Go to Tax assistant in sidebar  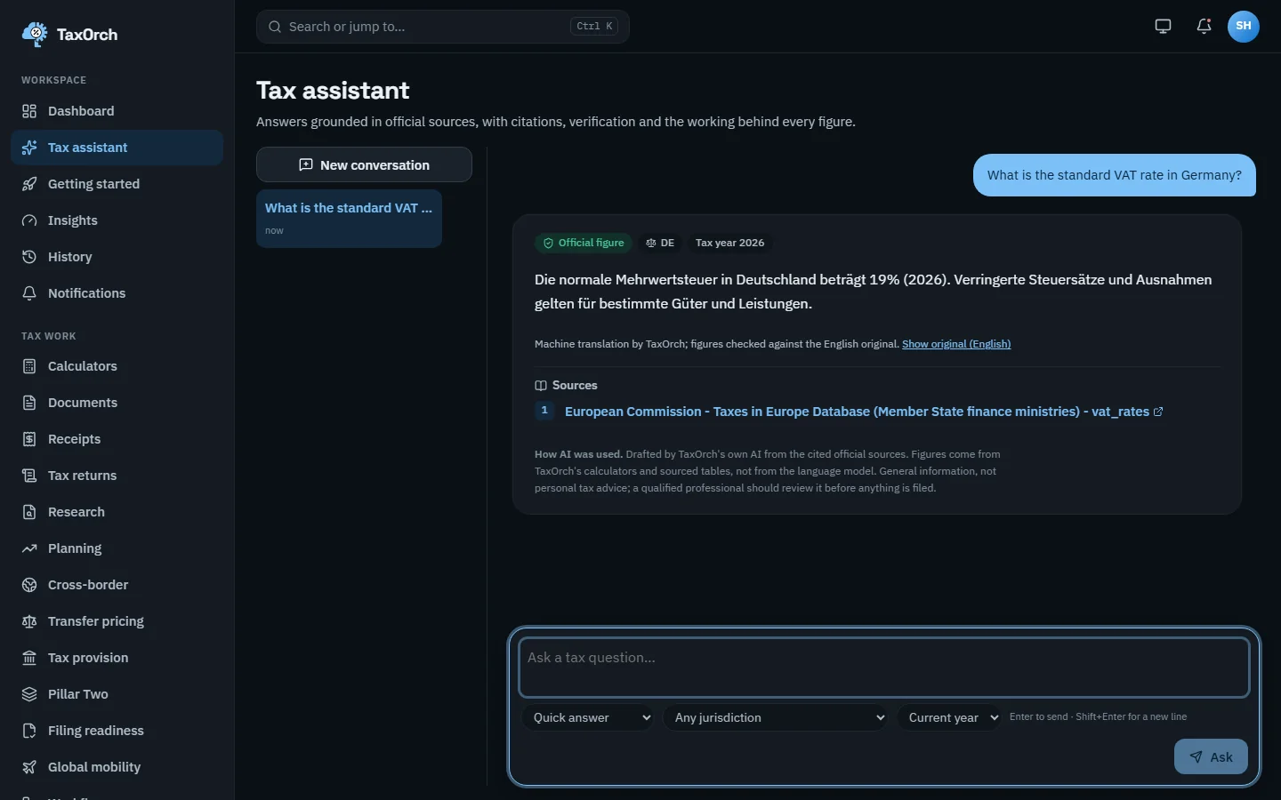click(x=117, y=148)
